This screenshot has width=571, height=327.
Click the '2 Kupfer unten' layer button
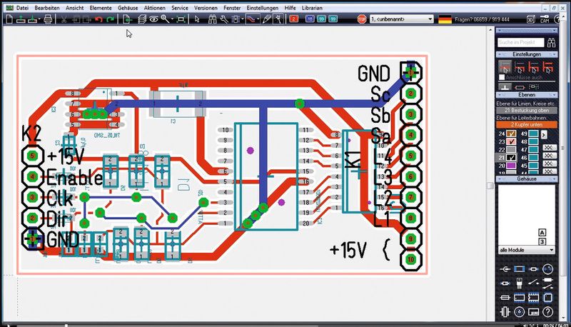(x=527, y=124)
